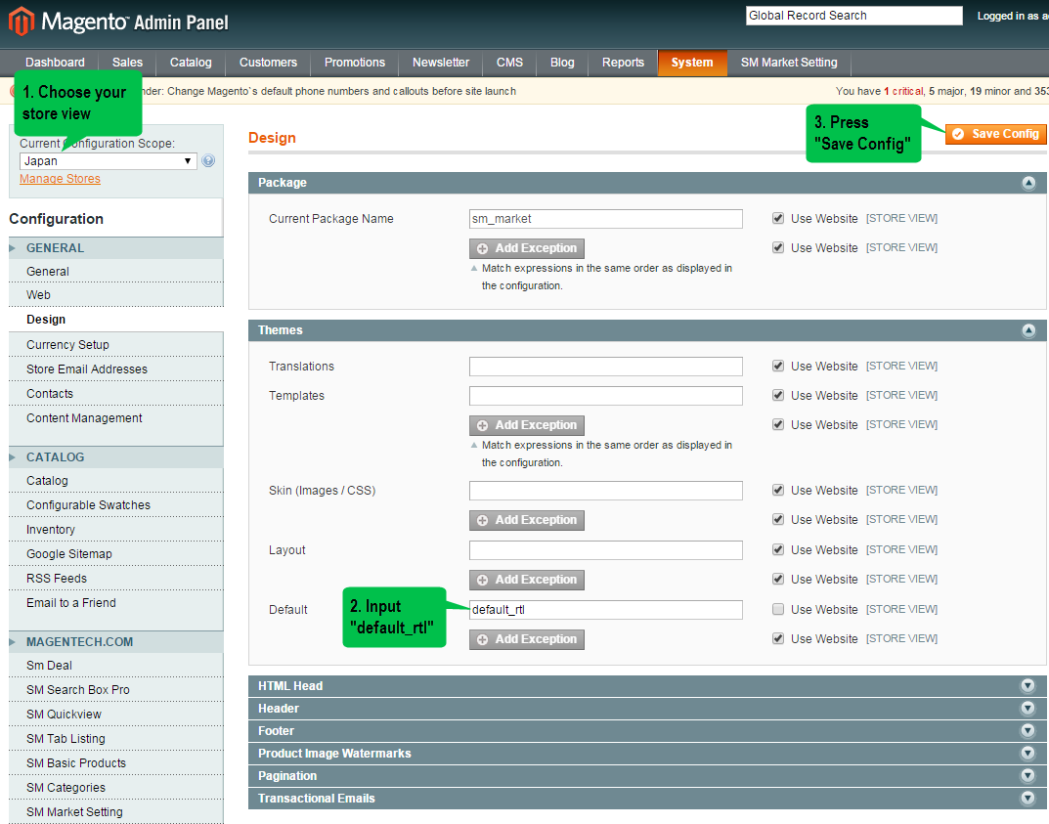1049x824 pixels.
Task: Open SM Tab Listing settings
Action: click(115, 738)
